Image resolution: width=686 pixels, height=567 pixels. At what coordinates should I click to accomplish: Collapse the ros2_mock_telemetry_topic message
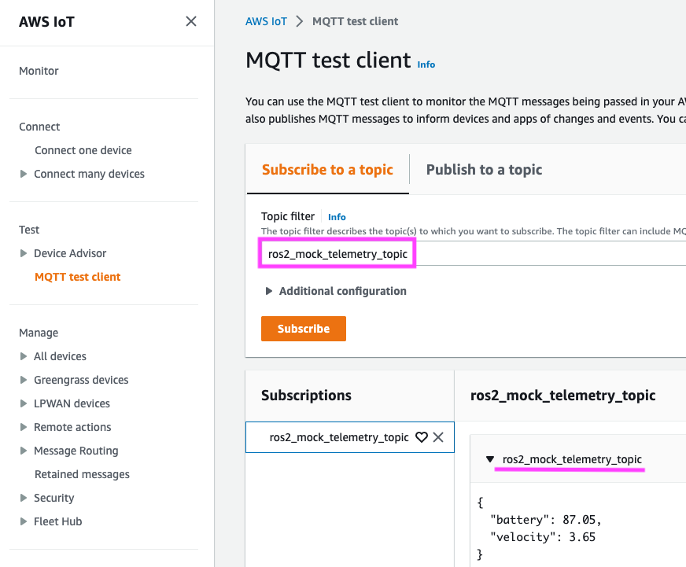tap(490, 459)
